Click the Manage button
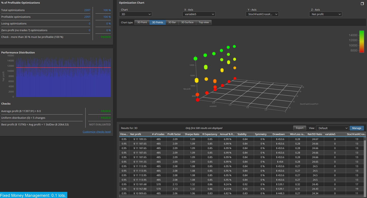The height and width of the screenshot is (198, 367). pyautogui.click(x=357, y=128)
